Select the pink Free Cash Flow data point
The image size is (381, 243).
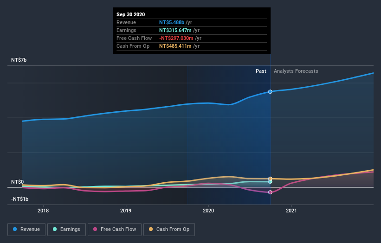(x=270, y=192)
